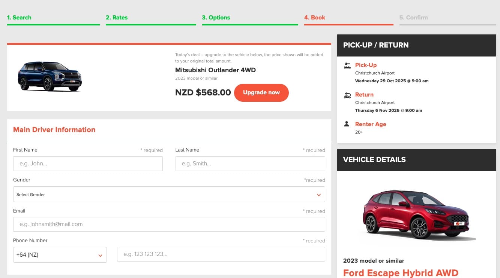Click the pick-up car key icon
Screen dimensions: 500x278
pyautogui.click(x=347, y=66)
